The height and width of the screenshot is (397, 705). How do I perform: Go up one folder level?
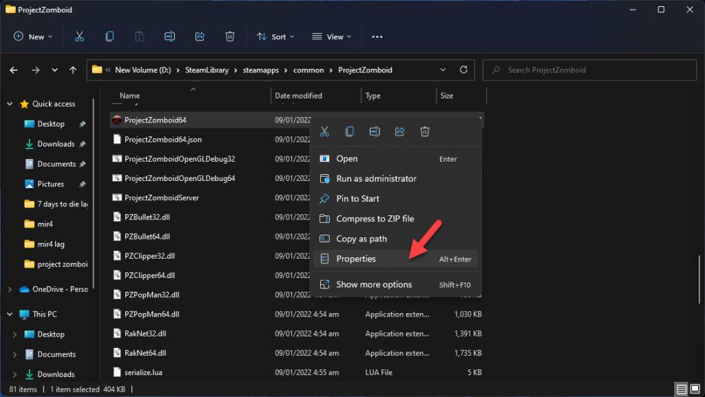click(73, 70)
